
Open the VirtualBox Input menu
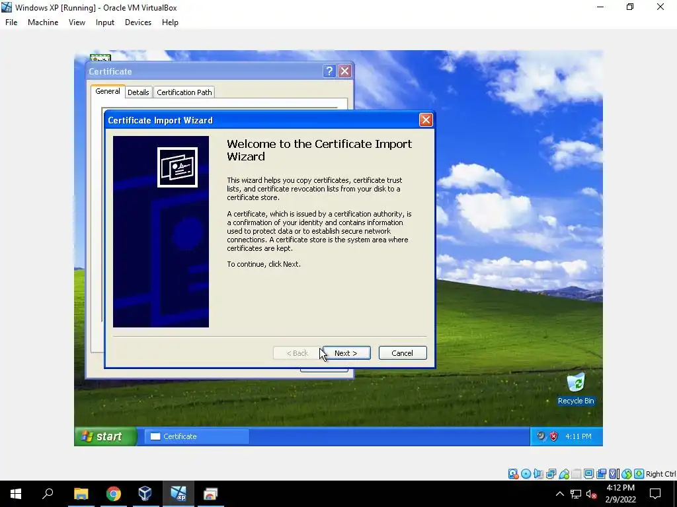tap(105, 22)
